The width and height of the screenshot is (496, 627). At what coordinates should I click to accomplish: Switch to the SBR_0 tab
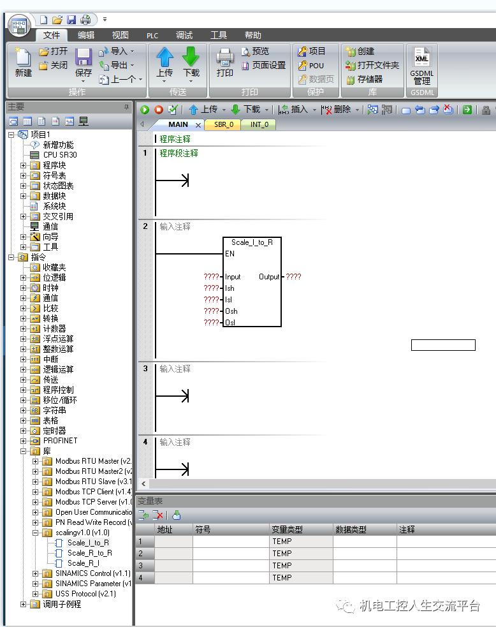click(x=223, y=124)
